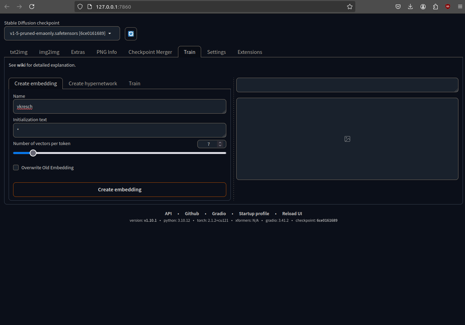The height and width of the screenshot is (325, 465).
Task: Click the empty image preview panel
Action: click(x=347, y=139)
